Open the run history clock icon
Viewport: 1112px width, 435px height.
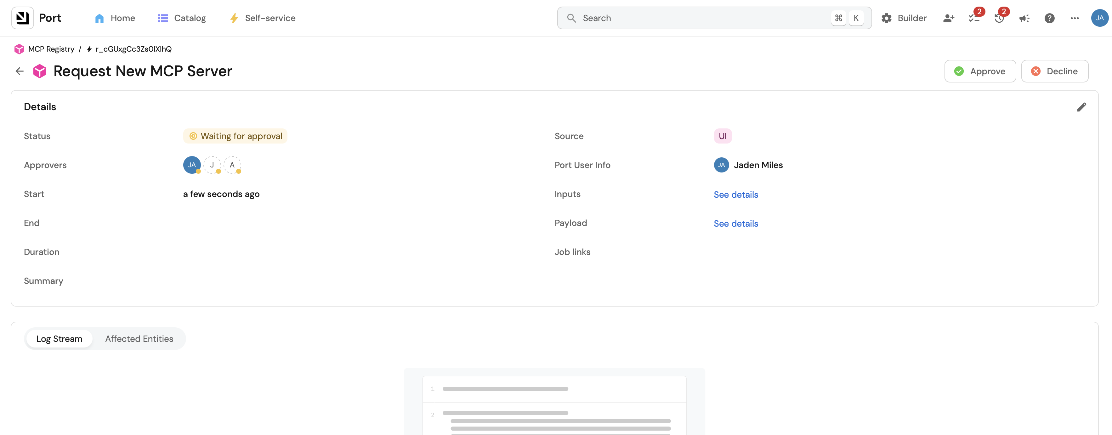[x=999, y=18]
